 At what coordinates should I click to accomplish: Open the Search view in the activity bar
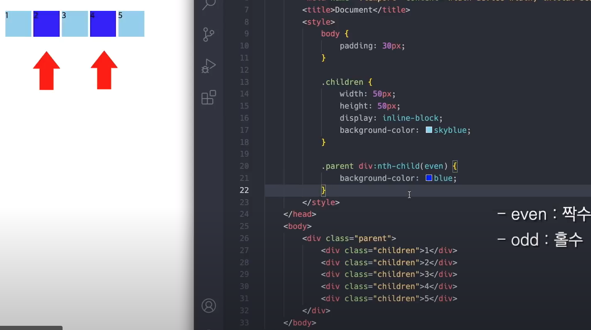coord(209,5)
